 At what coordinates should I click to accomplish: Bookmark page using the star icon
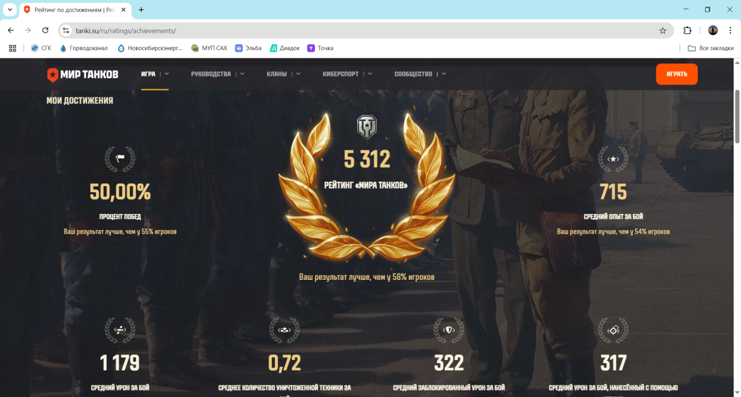point(663,30)
